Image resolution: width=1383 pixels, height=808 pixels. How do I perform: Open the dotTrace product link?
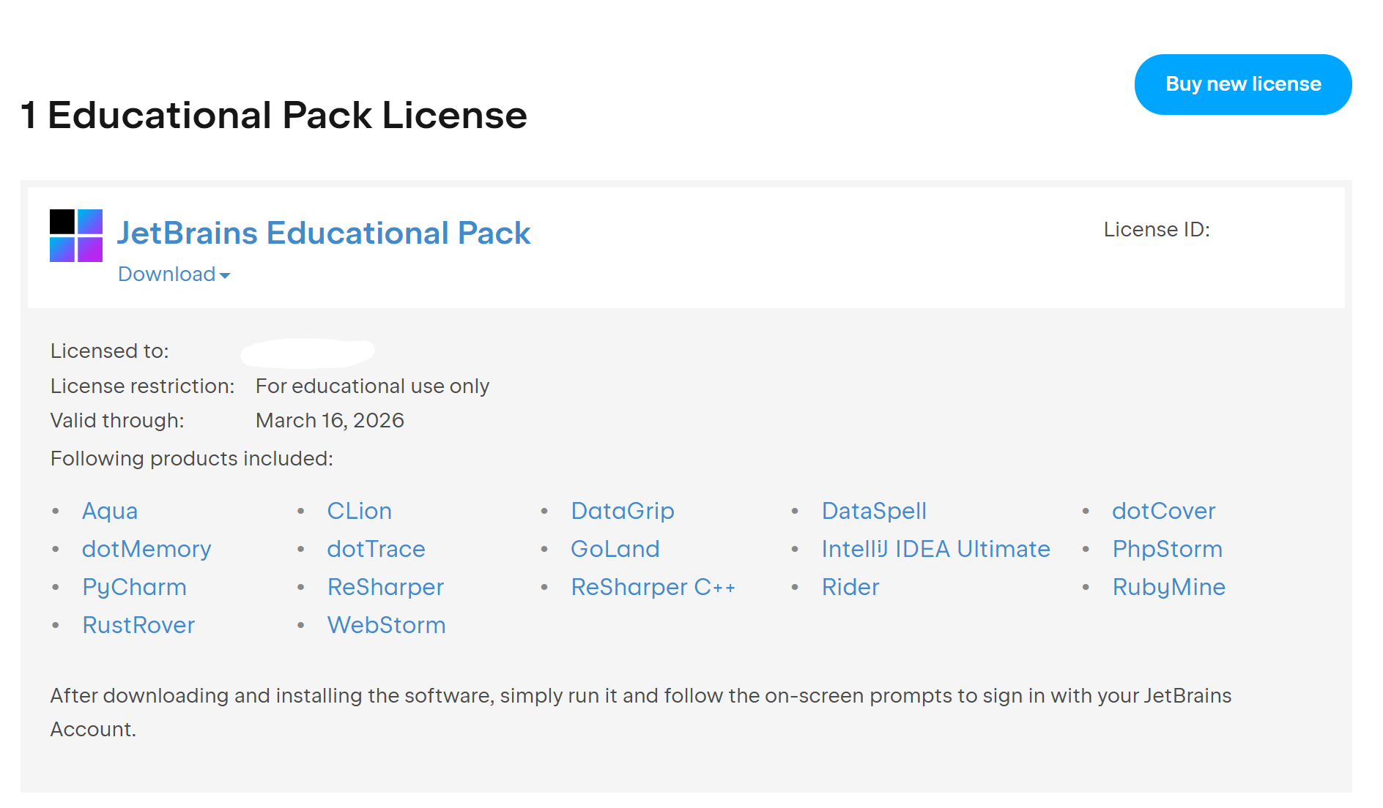(x=377, y=549)
